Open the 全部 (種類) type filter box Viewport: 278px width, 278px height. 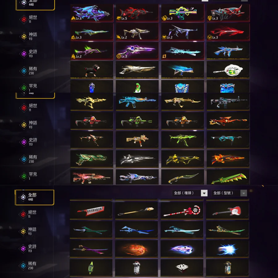pos(190,193)
